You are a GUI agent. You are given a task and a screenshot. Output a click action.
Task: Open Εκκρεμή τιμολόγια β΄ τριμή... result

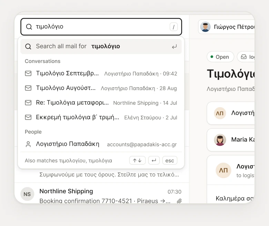click(101, 117)
